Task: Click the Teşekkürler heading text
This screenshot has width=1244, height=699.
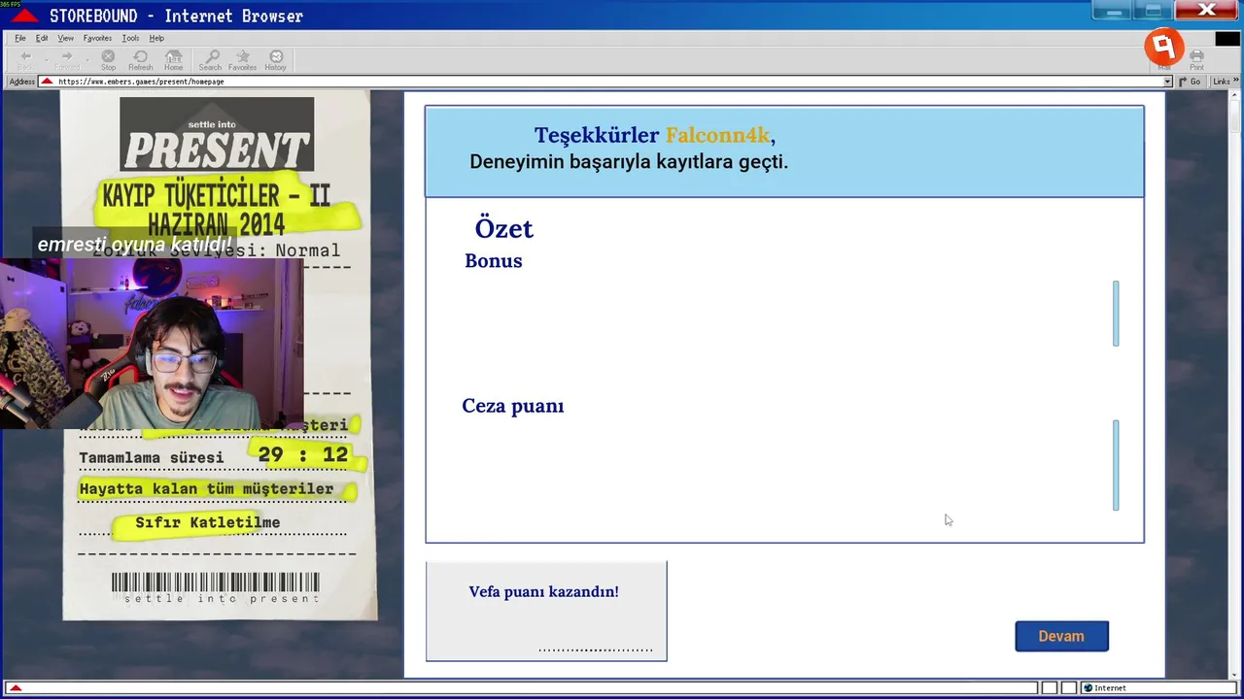Action: (x=597, y=136)
